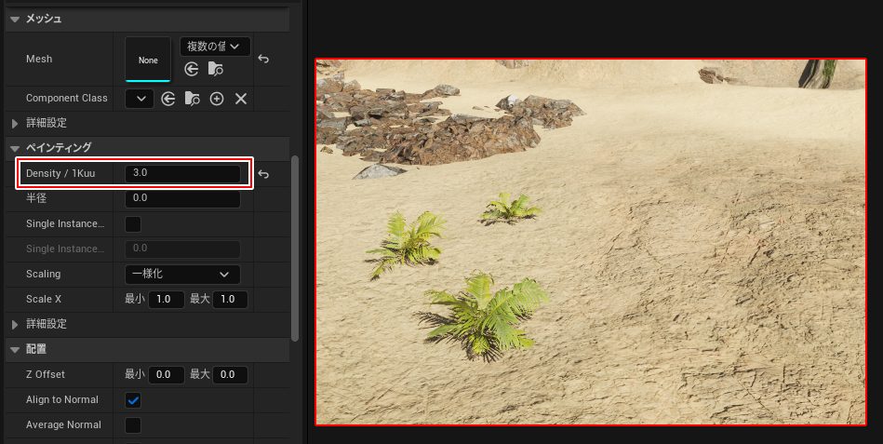Collapse the 配置 section header
883x444 pixels.
(15, 350)
